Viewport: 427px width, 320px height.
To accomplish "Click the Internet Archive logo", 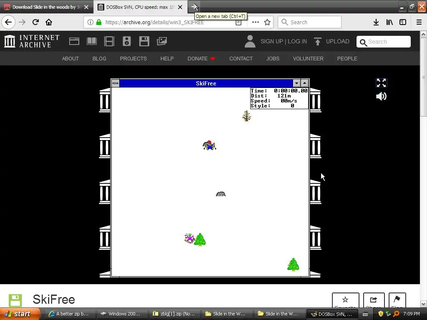I will click(x=32, y=41).
